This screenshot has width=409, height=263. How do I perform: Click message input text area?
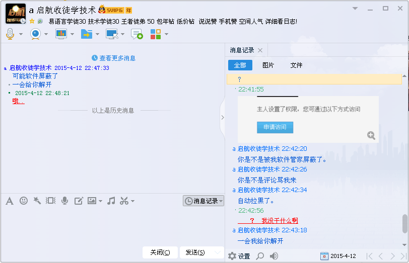113,225
